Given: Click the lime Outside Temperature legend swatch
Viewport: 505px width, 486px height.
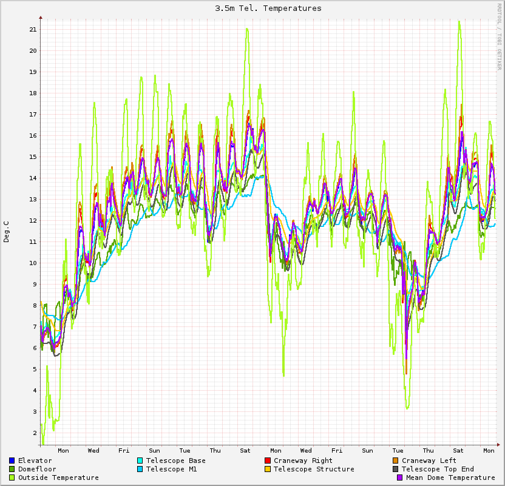Looking at the screenshot, I should pyautogui.click(x=12, y=478).
